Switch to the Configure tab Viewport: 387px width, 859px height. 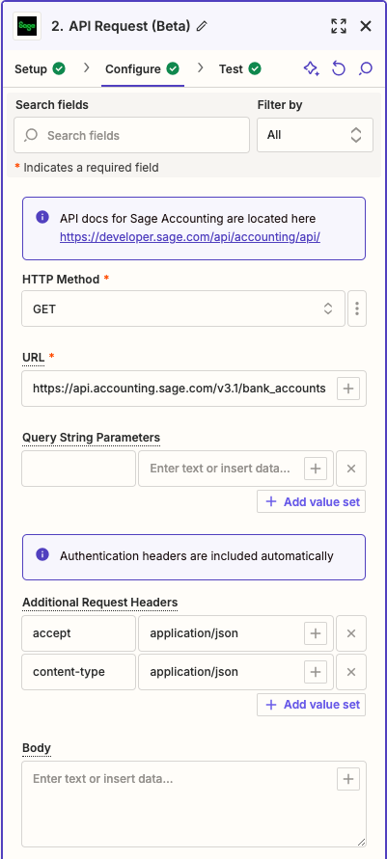[143, 69]
